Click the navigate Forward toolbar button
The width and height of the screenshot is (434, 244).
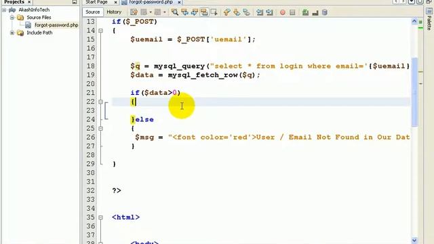157,12
